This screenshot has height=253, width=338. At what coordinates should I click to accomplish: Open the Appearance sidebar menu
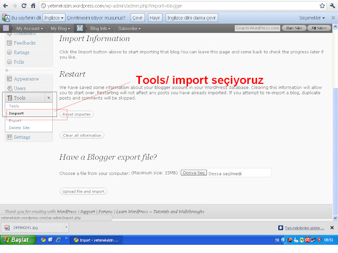26,79
